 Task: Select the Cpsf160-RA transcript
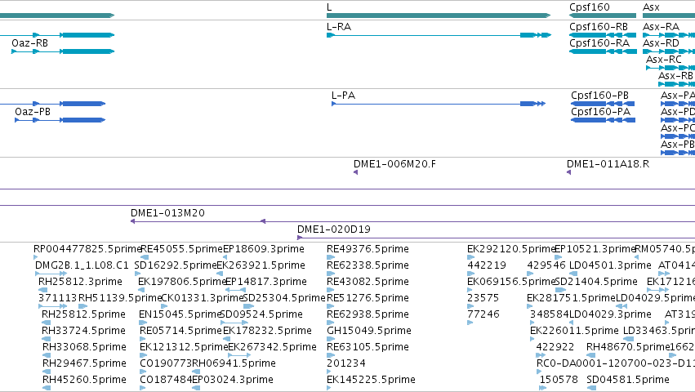pos(603,51)
